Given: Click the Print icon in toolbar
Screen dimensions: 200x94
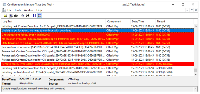Looking at the screenshot, I should click(x=16, y=16).
